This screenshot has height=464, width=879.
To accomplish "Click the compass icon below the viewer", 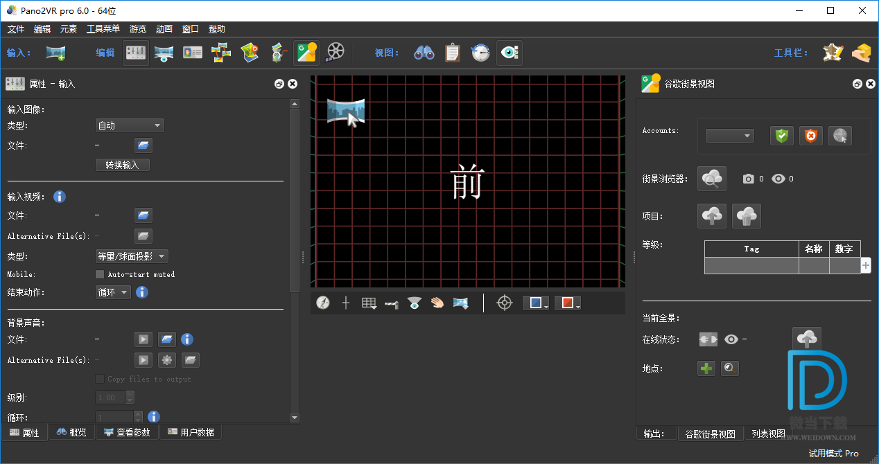I will click(x=323, y=303).
